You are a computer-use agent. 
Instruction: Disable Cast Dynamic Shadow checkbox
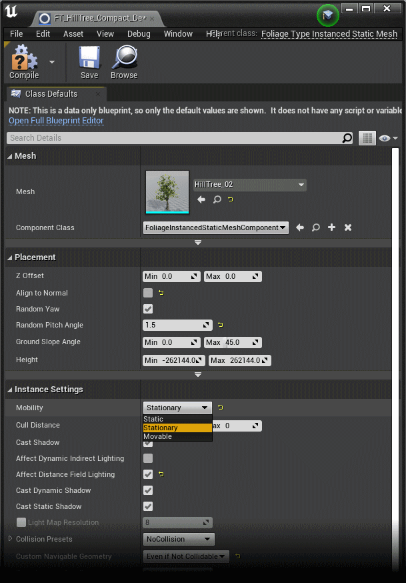[x=147, y=490]
